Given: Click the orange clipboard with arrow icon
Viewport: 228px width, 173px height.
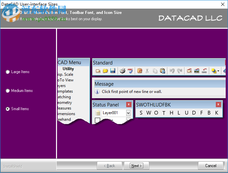Looking at the screenshot, I should [140, 71].
